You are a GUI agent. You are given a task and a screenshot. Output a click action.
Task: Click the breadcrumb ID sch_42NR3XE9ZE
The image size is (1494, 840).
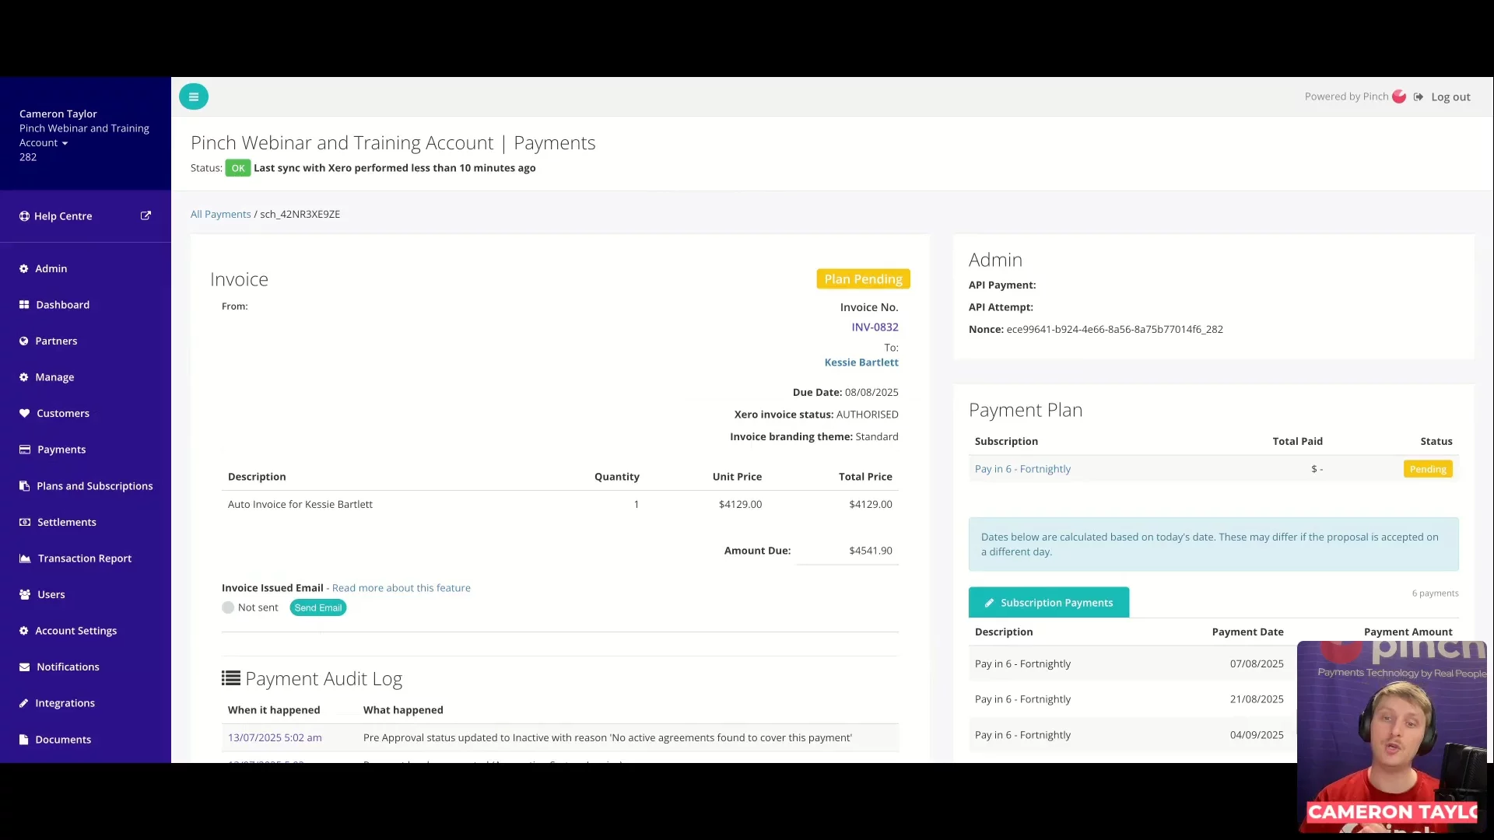pyautogui.click(x=300, y=214)
